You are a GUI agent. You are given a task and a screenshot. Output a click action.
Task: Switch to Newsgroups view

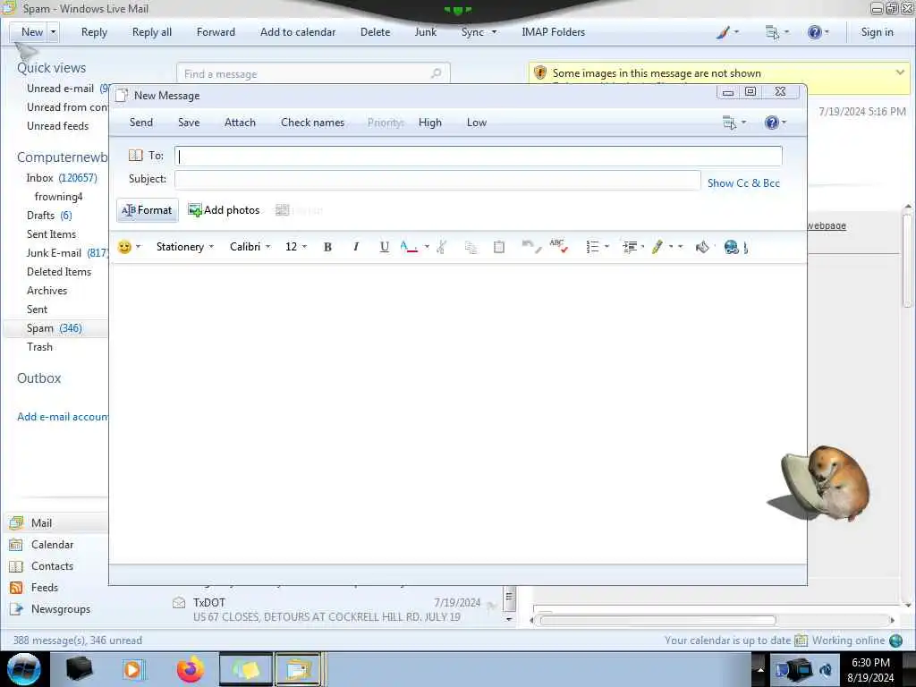61,609
